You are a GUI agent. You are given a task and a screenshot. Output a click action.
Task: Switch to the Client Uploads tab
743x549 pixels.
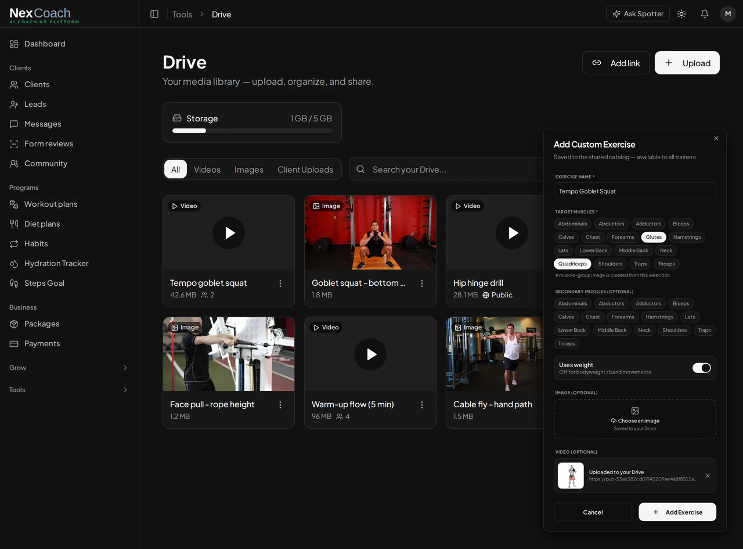[x=305, y=169]
